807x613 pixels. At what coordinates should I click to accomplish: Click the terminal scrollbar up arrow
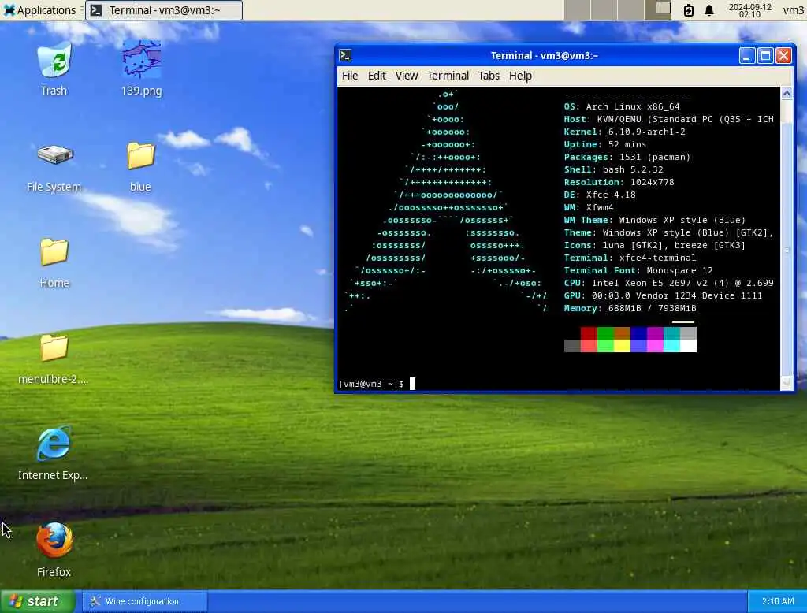coord(787,93)
